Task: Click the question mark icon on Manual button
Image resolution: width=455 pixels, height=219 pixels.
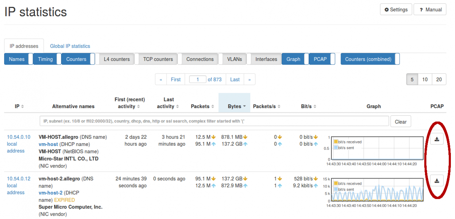Action: 421,9
